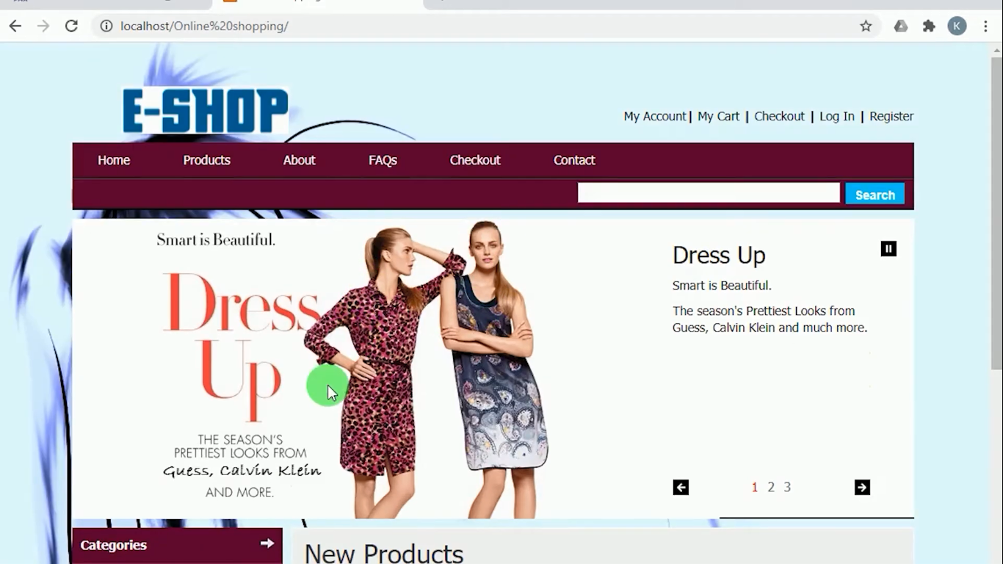Screen dimensions: 1003x564
Task: Jump to slide 2
Action: click(x=771, y=487)
